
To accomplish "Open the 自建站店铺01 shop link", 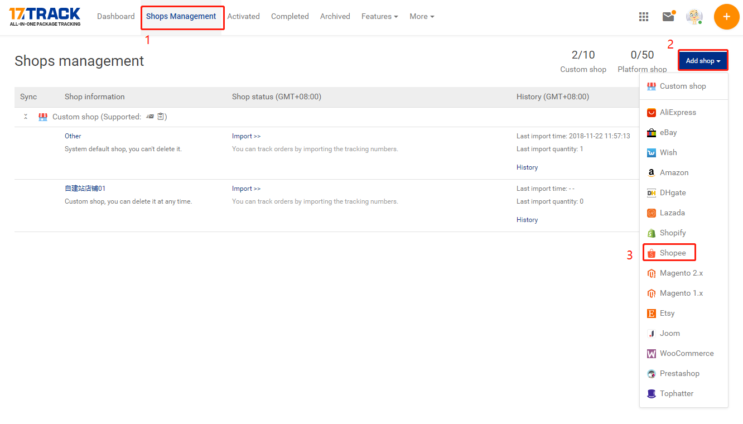I will pyautogui.click(x=85, y=189).
